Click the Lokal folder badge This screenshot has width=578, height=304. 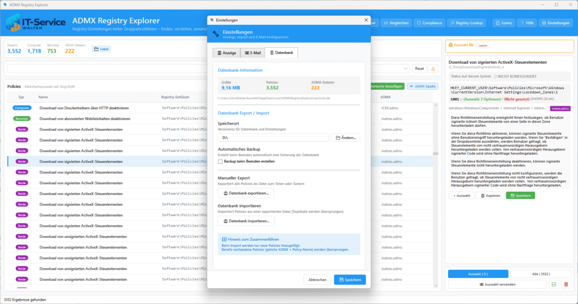102,49
